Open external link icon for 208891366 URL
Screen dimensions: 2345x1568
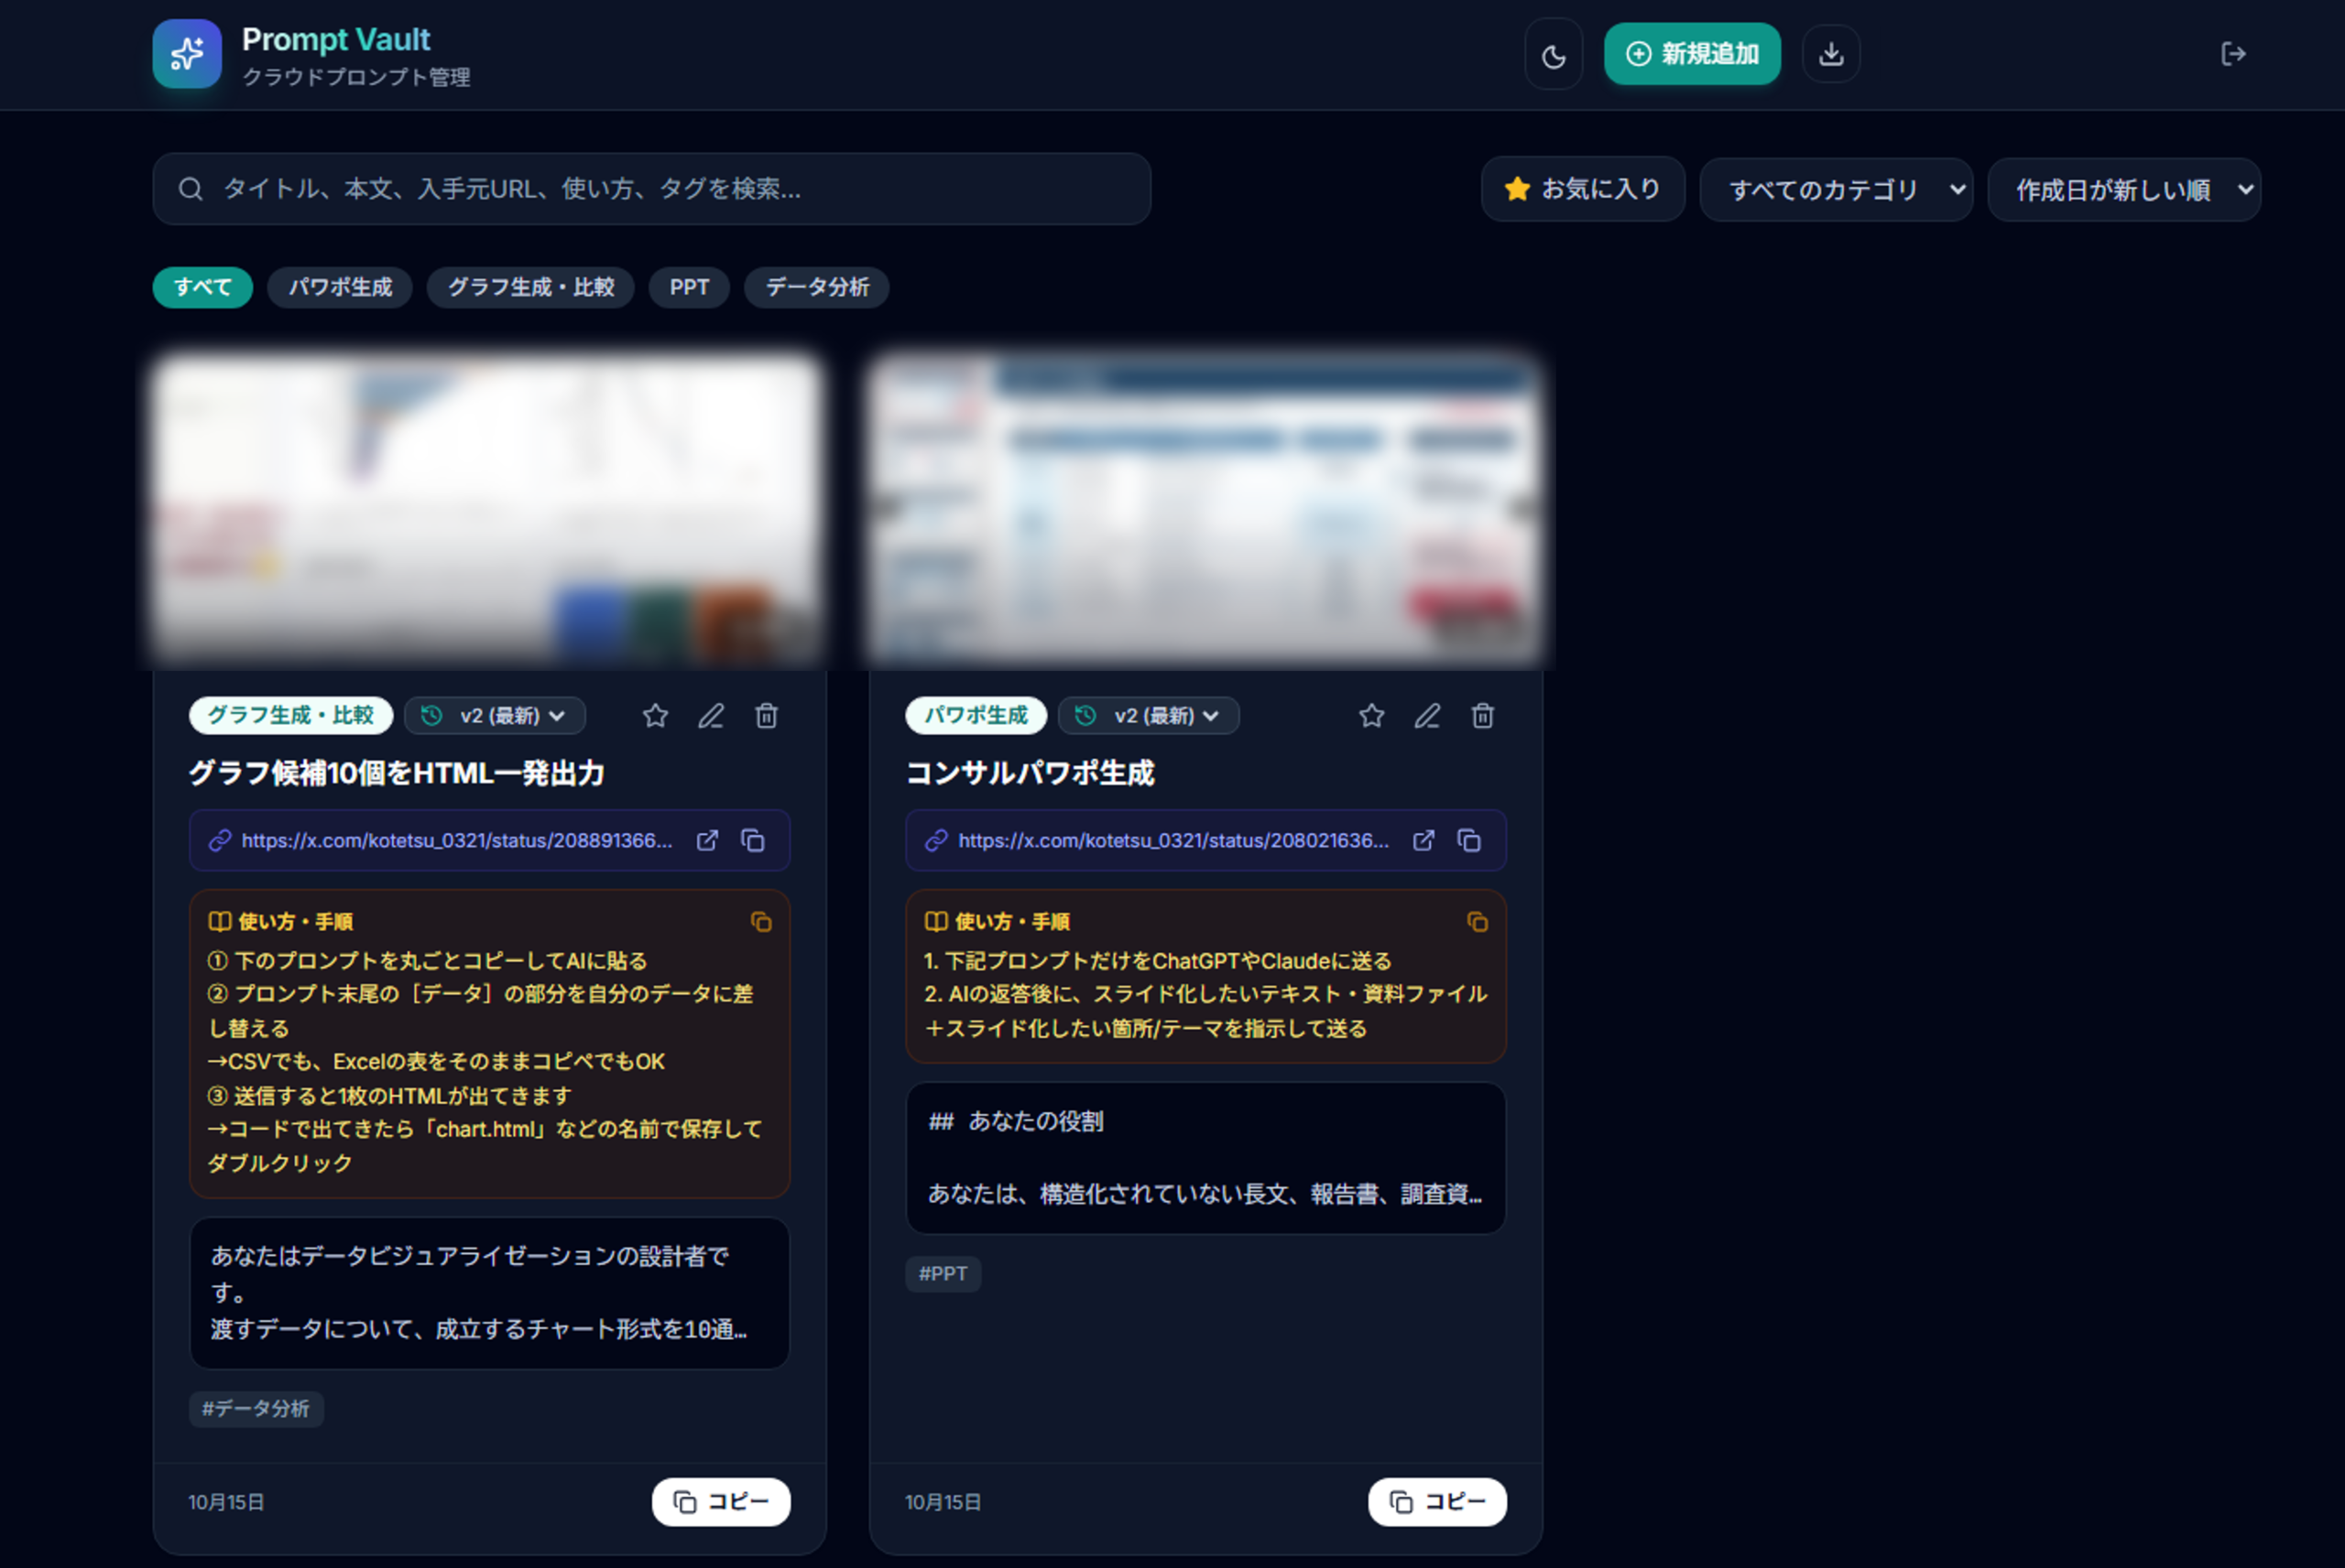coord(707,841)
